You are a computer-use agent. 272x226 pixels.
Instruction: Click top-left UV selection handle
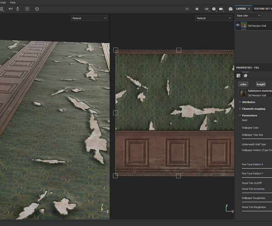(x=116, y=50)
